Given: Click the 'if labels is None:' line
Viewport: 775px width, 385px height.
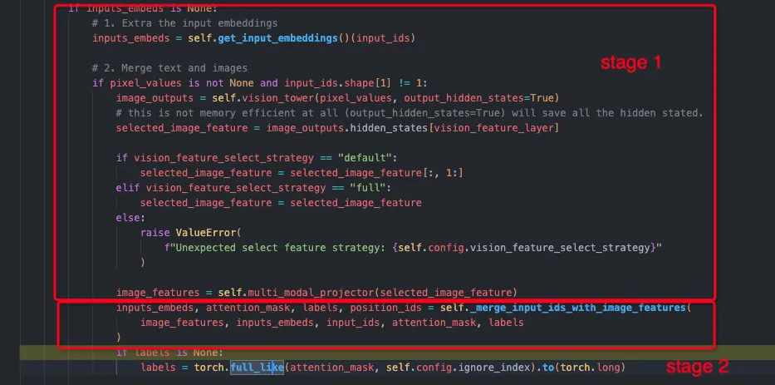Looking at the screenshot, I should click(x=169, y=353).
